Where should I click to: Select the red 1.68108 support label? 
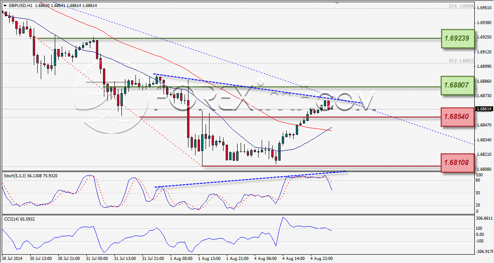point(458,163)
